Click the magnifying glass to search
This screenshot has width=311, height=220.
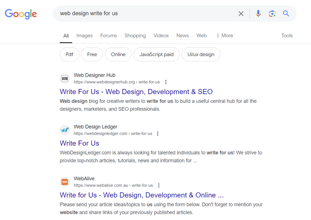[286, 13]
